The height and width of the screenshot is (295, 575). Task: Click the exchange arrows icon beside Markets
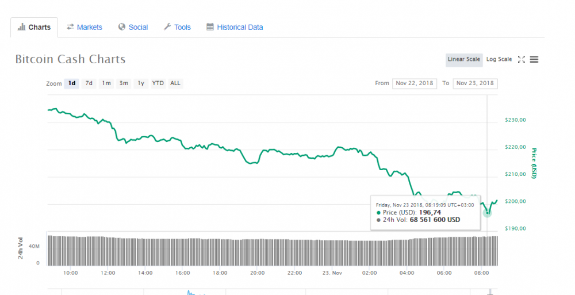point(70,27)
